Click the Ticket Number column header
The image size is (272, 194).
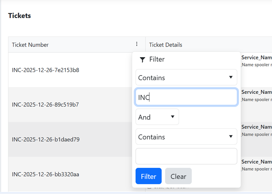[31, 45]
